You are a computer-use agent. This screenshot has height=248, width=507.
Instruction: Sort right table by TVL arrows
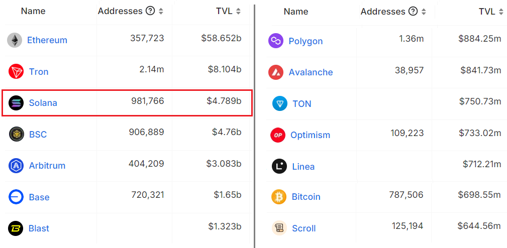[x=501, y=12]
